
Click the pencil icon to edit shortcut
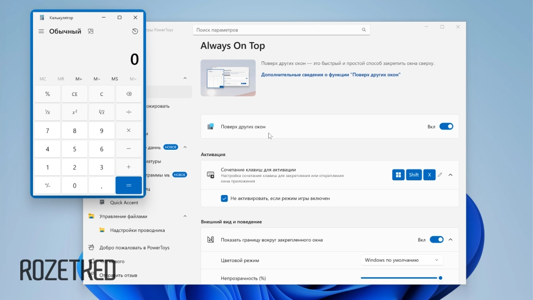[x=440, y=175]
